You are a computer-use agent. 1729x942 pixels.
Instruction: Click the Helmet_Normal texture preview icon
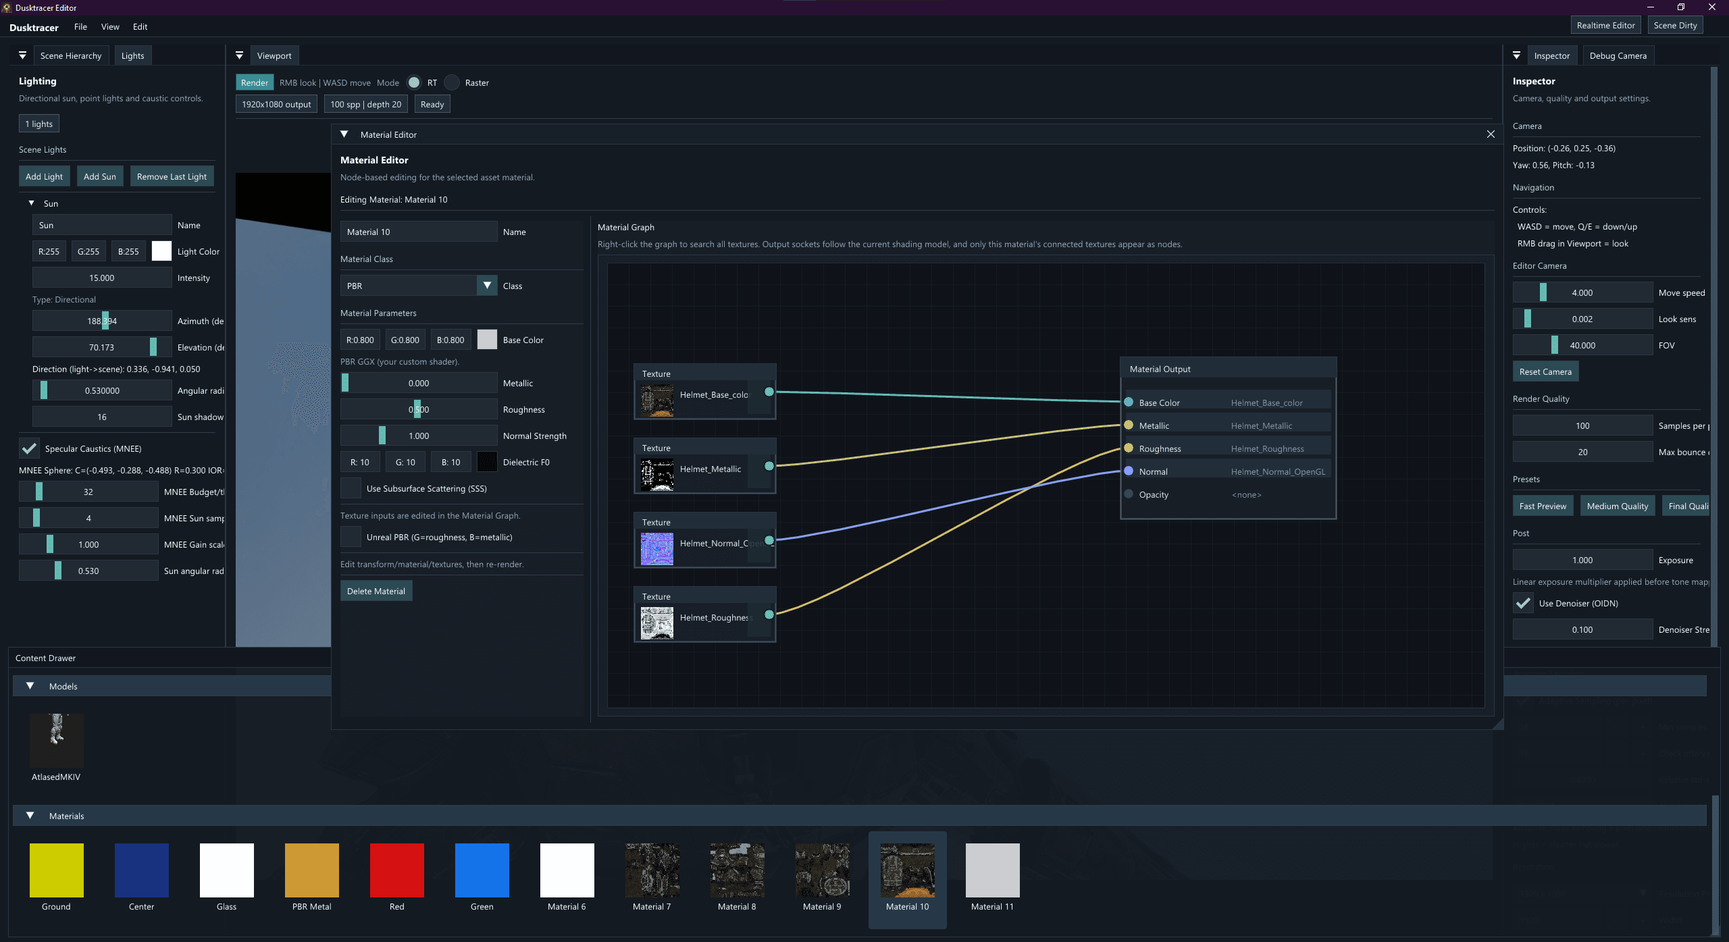[x=656, y=549]
